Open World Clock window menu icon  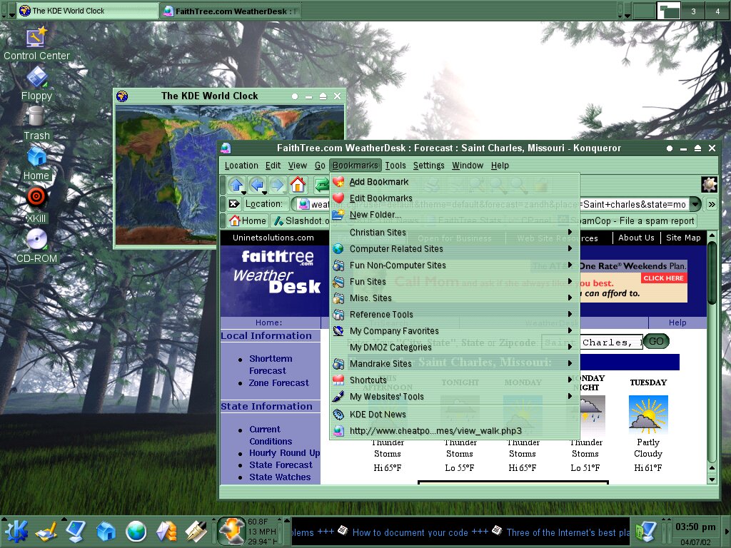coord(122,96)
